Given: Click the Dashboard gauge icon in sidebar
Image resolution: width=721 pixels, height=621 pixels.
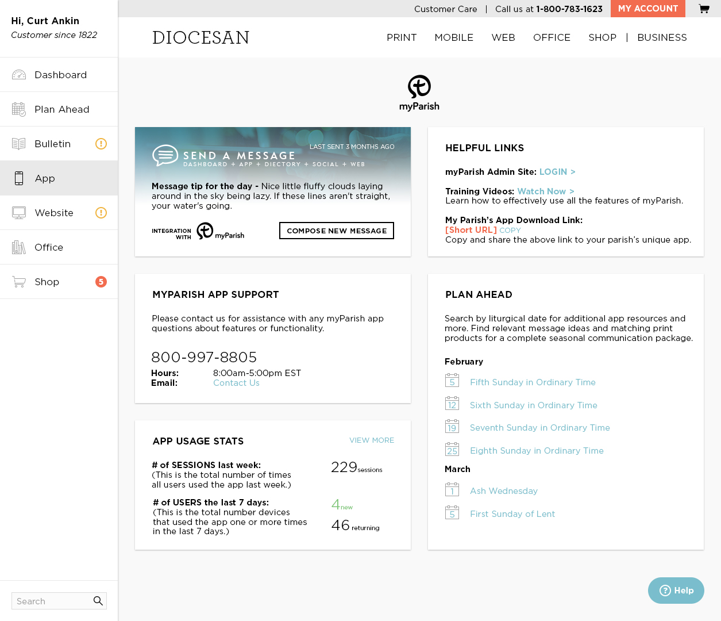Looking at the screenshot, I should 19,75.
